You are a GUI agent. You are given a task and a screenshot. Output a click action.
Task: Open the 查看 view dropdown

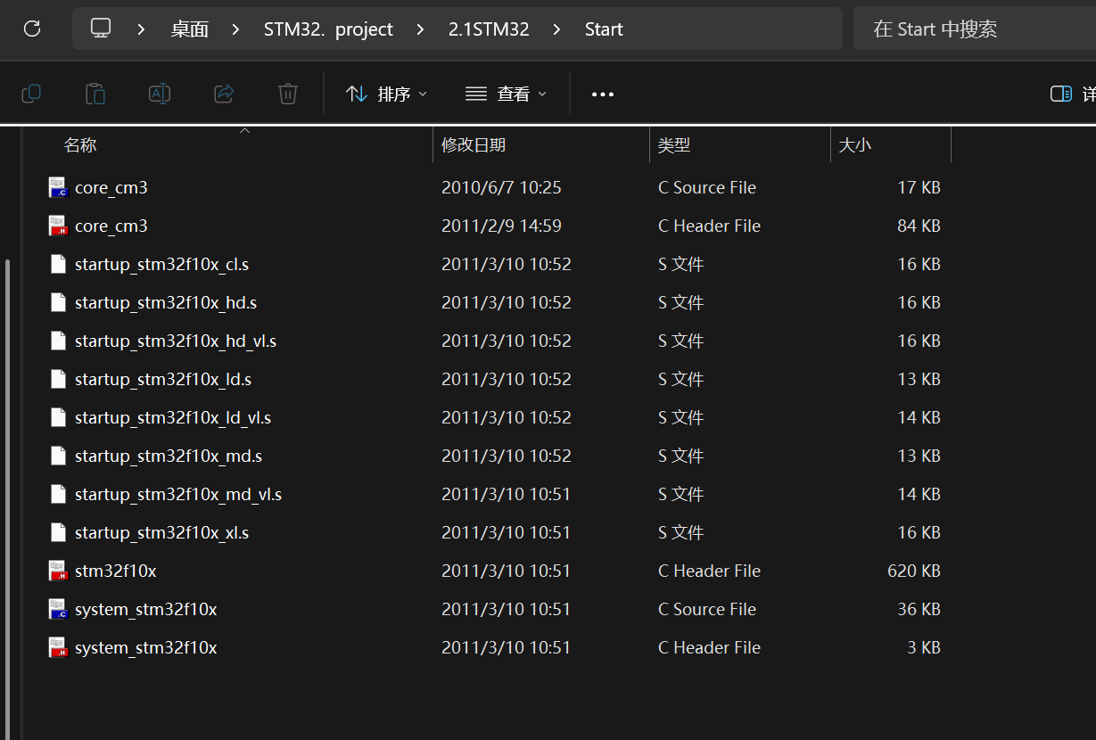[506, 94]
